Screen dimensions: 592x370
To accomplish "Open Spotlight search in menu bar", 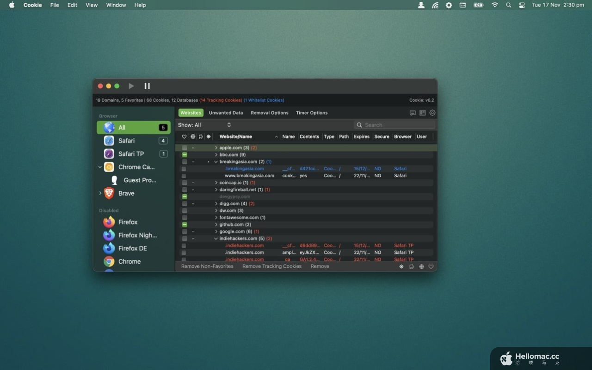I will [509, 5].
